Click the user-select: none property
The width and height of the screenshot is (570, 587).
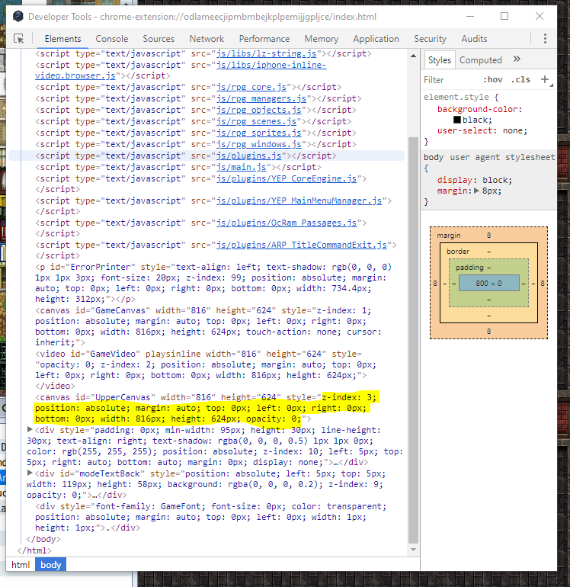click(x=482, y=130)
